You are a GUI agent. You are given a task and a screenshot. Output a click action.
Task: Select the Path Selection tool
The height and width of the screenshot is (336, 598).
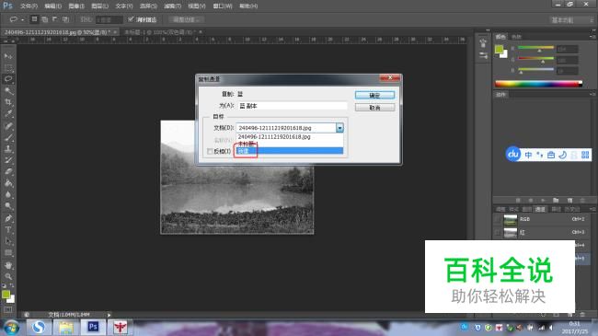[x=8, y=241]
